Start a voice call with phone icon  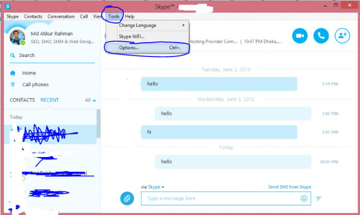321,36
